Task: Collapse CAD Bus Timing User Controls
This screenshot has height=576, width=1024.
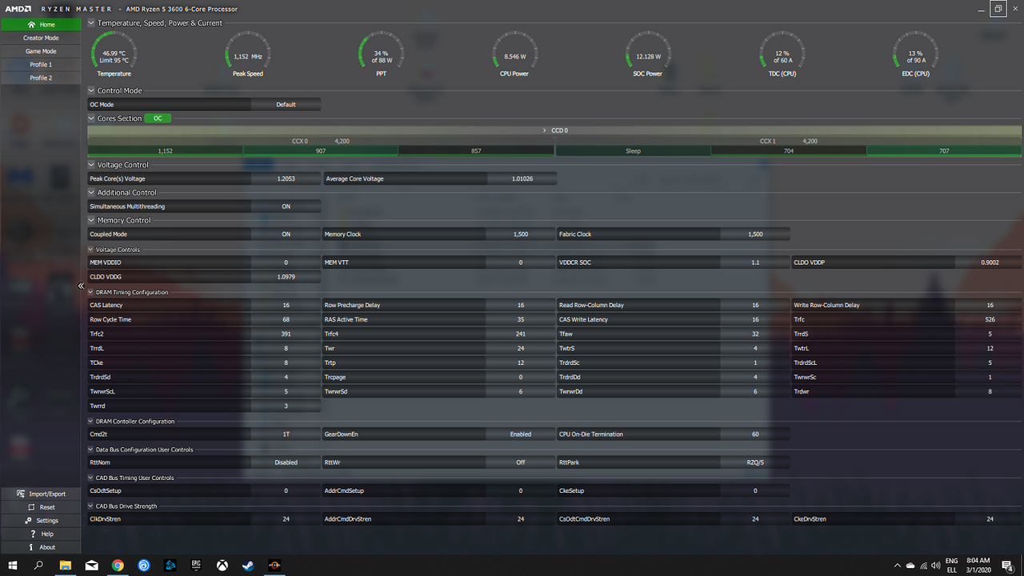Action: pyautogui.click(x=90, y=478)
